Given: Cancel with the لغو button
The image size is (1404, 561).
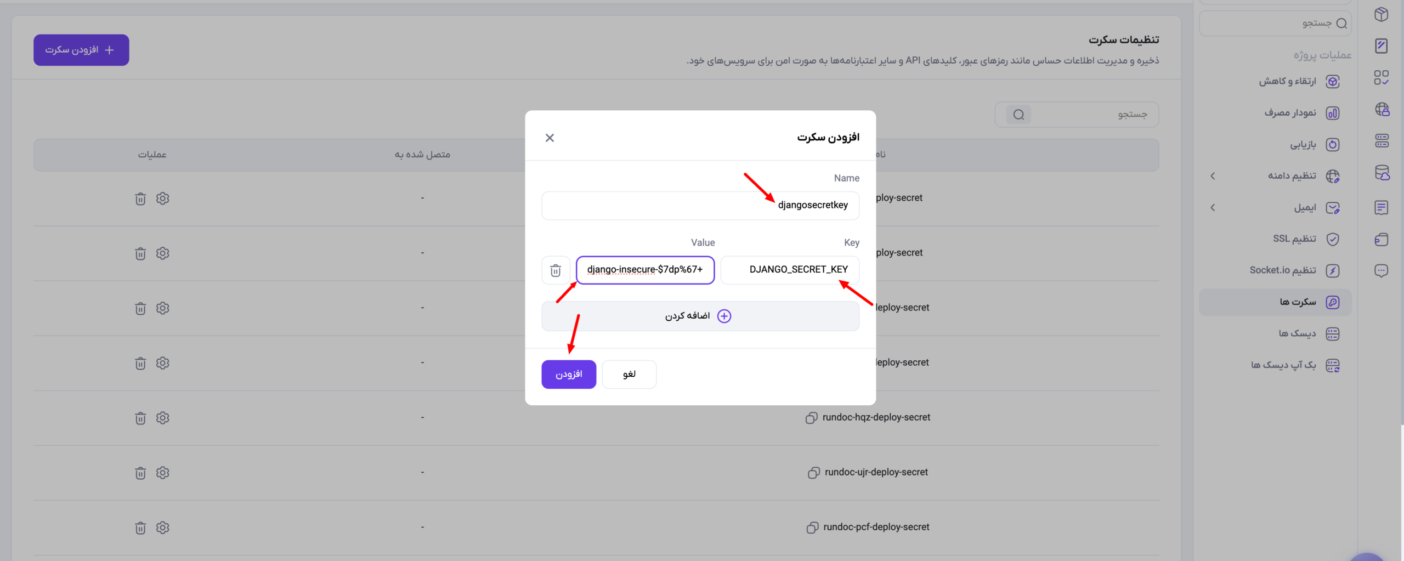Looking at the screenshot, I should pyautogui.click(x=629, y=375).
